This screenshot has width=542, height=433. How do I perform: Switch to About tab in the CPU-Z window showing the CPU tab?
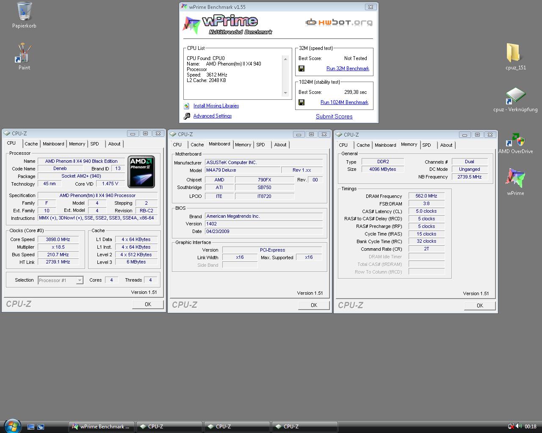[114, 144]
